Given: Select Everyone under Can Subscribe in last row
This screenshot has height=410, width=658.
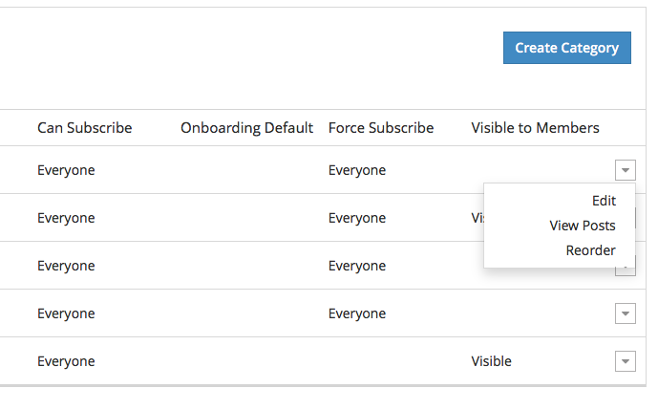Looking at the screenshot, I should click(x=66, y=361).
